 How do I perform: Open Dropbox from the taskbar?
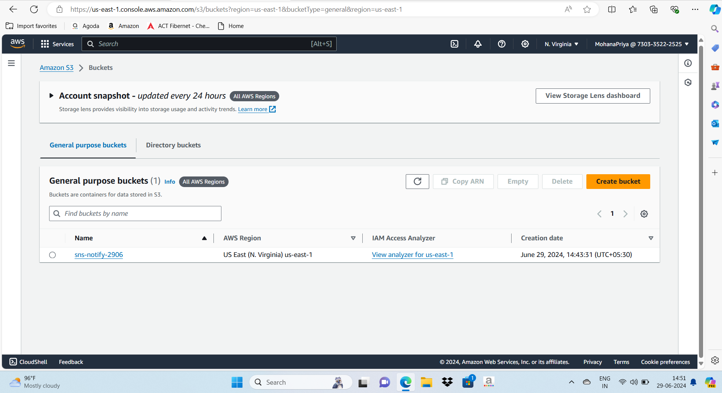tap(447, 382)
